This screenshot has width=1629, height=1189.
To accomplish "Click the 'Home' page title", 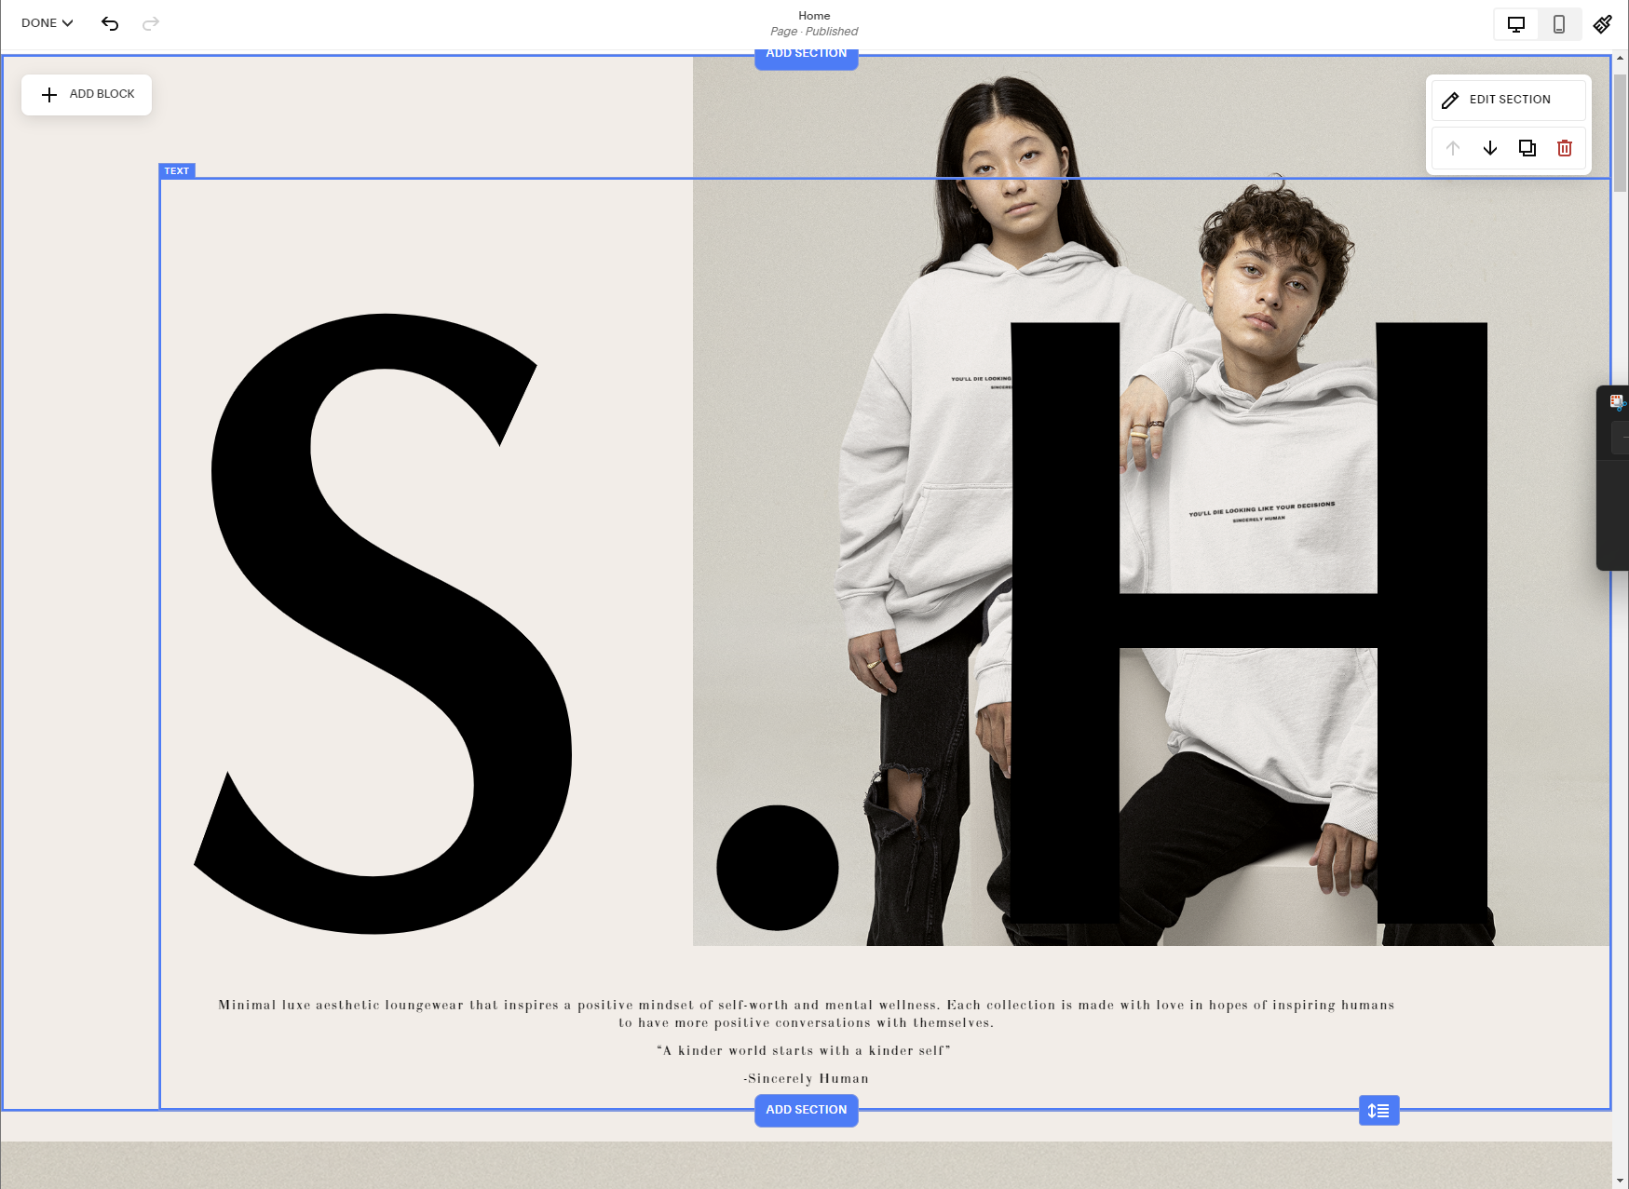I will (814, 16).
